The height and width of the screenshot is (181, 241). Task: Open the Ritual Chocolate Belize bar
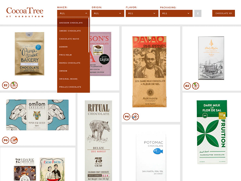[x=98, y=141]
